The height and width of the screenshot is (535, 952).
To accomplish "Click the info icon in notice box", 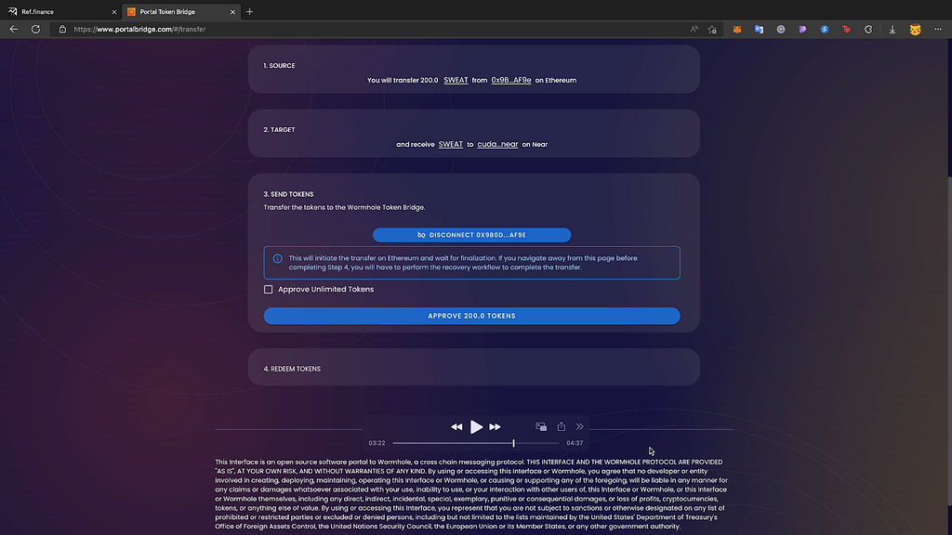I will (277, 258).
